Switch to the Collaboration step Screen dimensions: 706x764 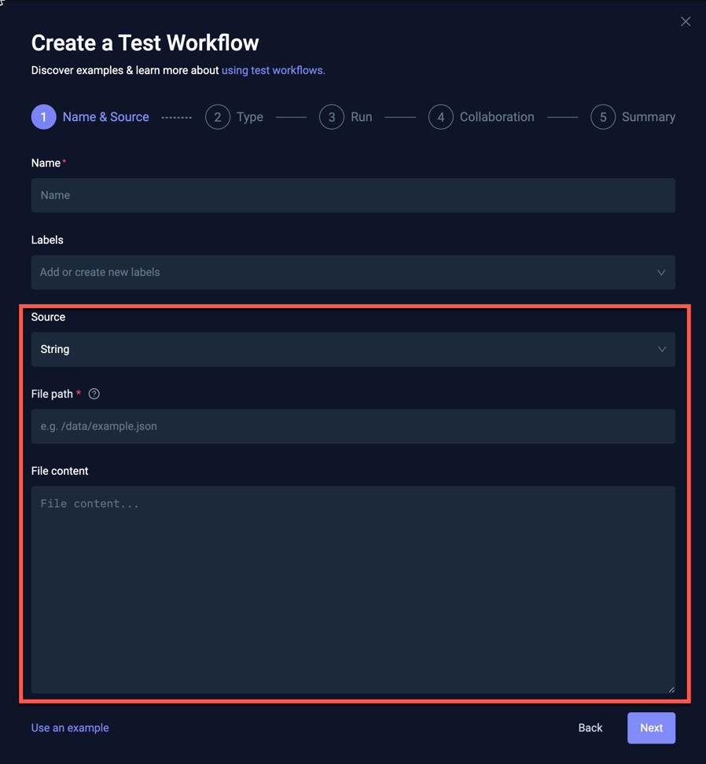pyautogui.click(x=497, y=116)
